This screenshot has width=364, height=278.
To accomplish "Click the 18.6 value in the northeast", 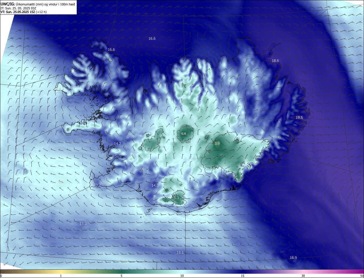I will [x=275, y=61].
